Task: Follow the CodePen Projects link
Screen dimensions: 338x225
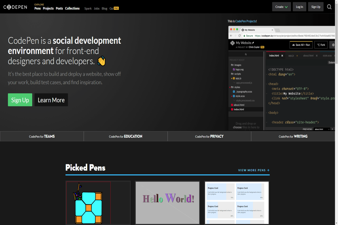Action: click(246, 21)
